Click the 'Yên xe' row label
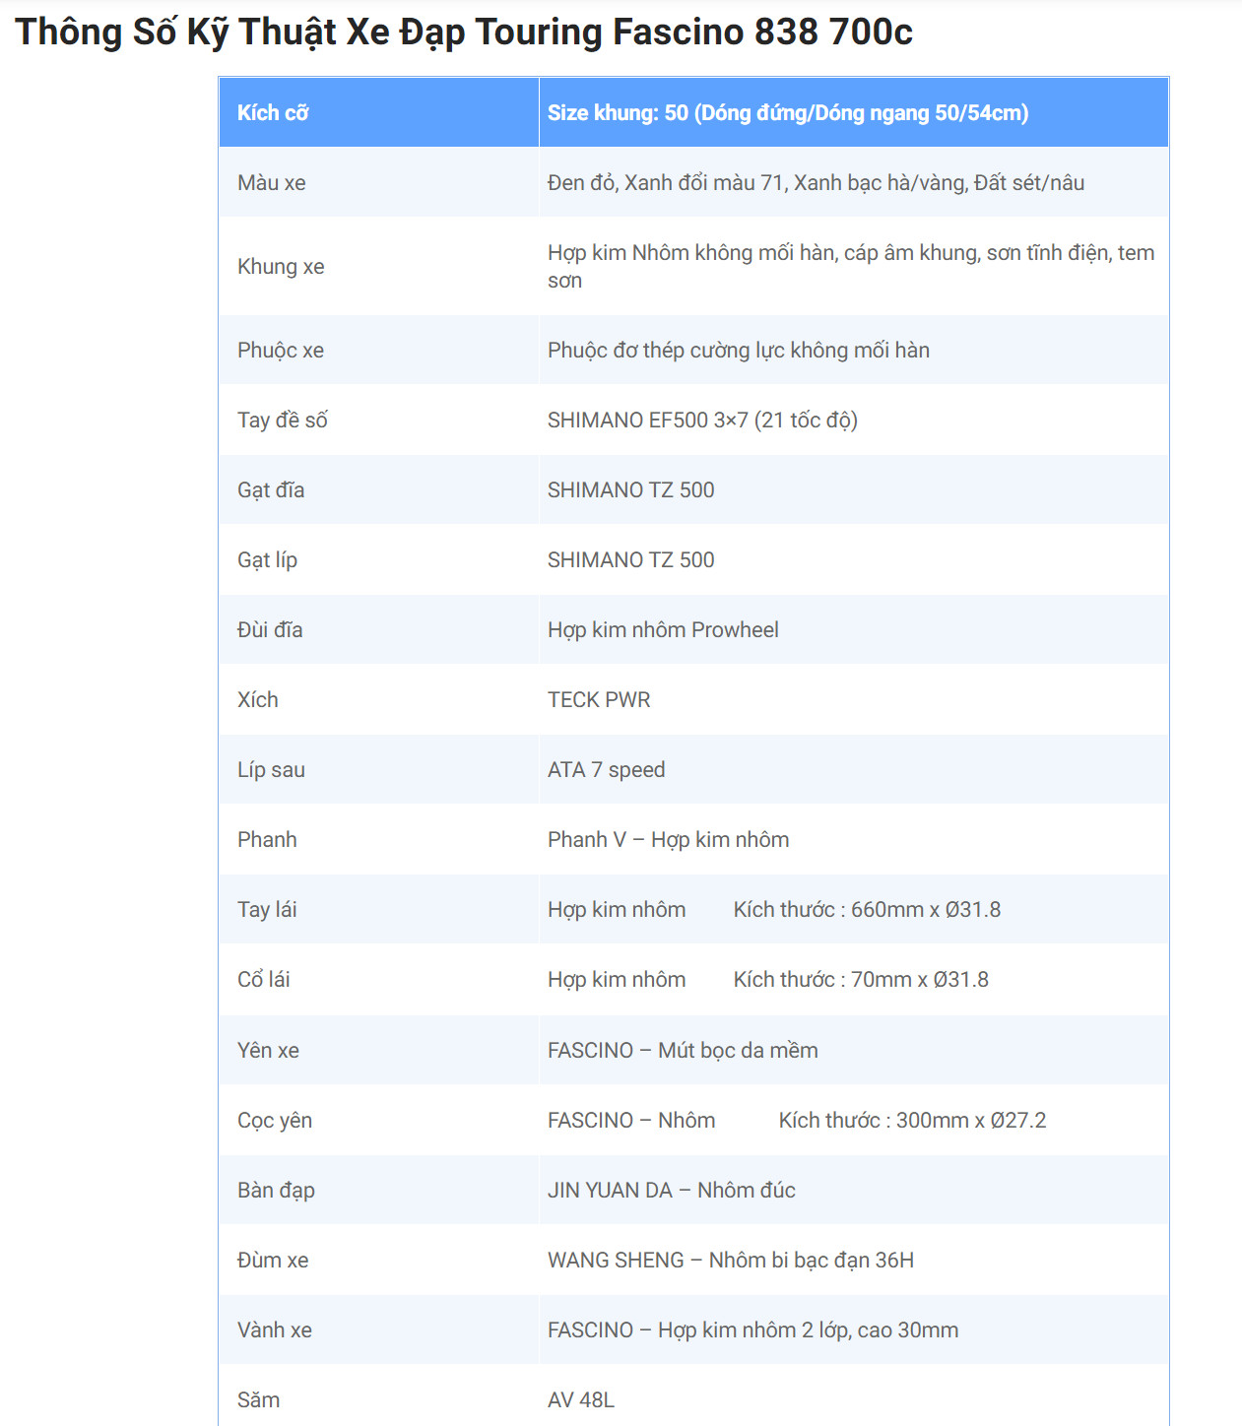 [268, 1050]
